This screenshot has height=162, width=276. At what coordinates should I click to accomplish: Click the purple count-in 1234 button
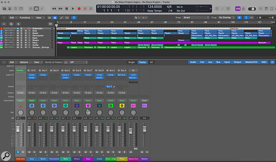[238, 8]
